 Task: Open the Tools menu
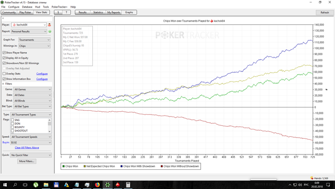click(x=46, y=7)
